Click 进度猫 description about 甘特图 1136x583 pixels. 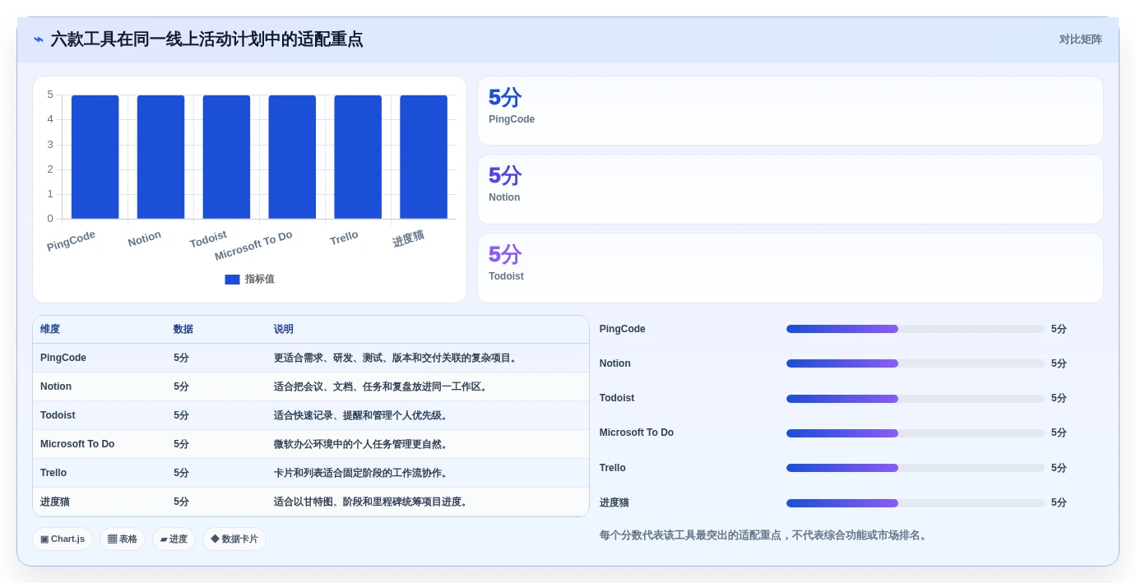[372, 502]
